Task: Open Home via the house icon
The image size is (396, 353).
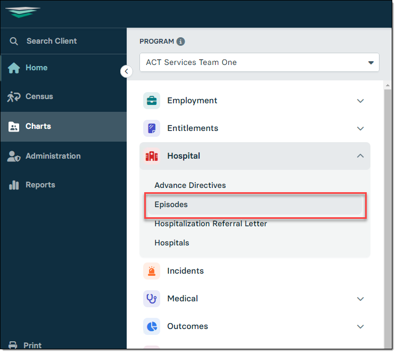Action: point(14,68)
